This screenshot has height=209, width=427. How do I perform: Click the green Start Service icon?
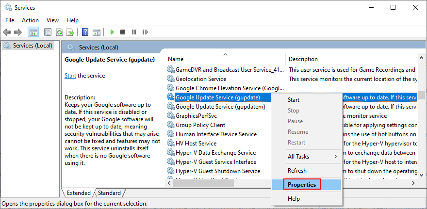click(x=112, y=32)
